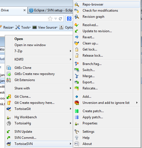Select Check for modifications entry

[x=107, y=11]
